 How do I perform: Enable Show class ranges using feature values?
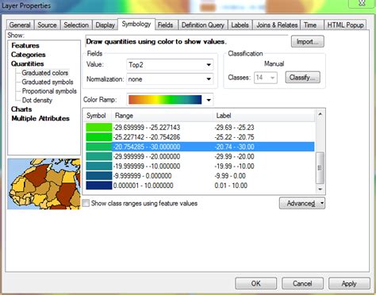[86, 203]
